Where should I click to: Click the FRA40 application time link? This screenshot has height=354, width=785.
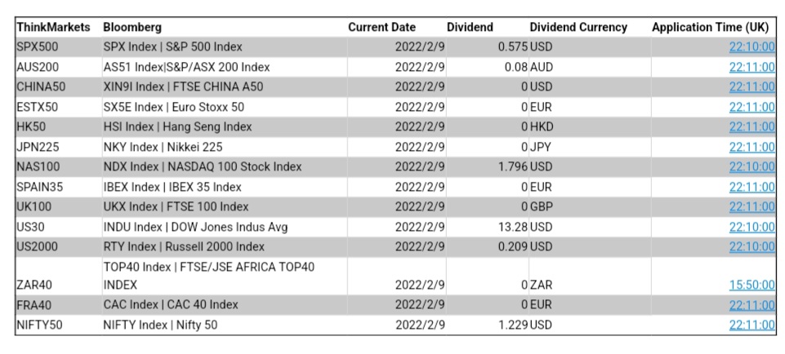752,304
